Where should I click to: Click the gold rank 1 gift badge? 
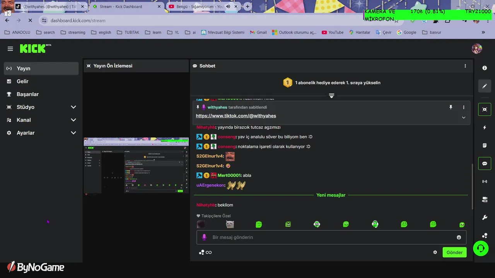click(287, 83)
